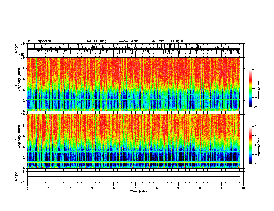
Task: Click the ch.1 waveform trace panel
Action: click(136, 49)
